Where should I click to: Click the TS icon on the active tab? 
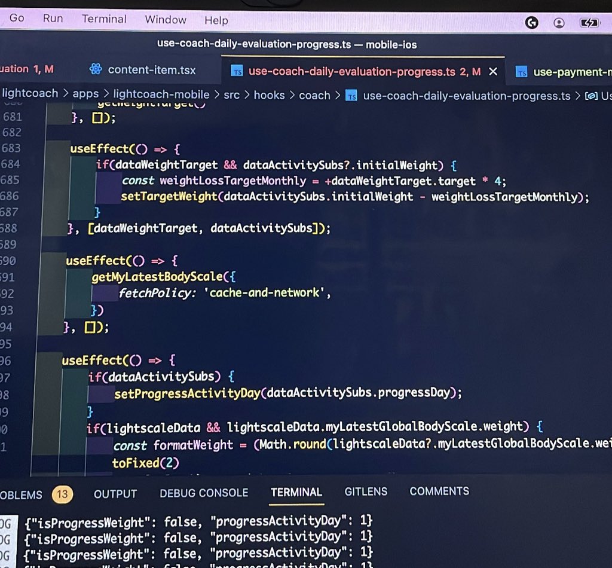click(237, 71)
